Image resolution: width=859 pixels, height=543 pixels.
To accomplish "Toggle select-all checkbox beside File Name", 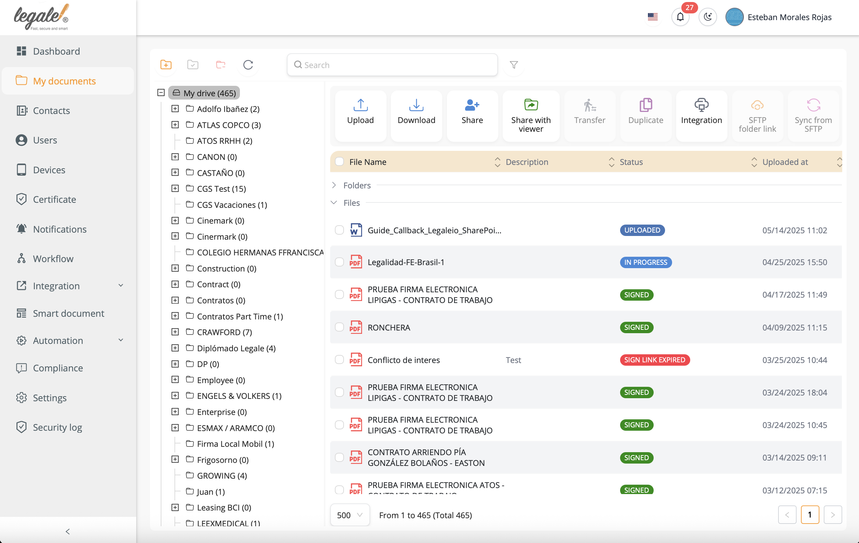I will 339,162.
